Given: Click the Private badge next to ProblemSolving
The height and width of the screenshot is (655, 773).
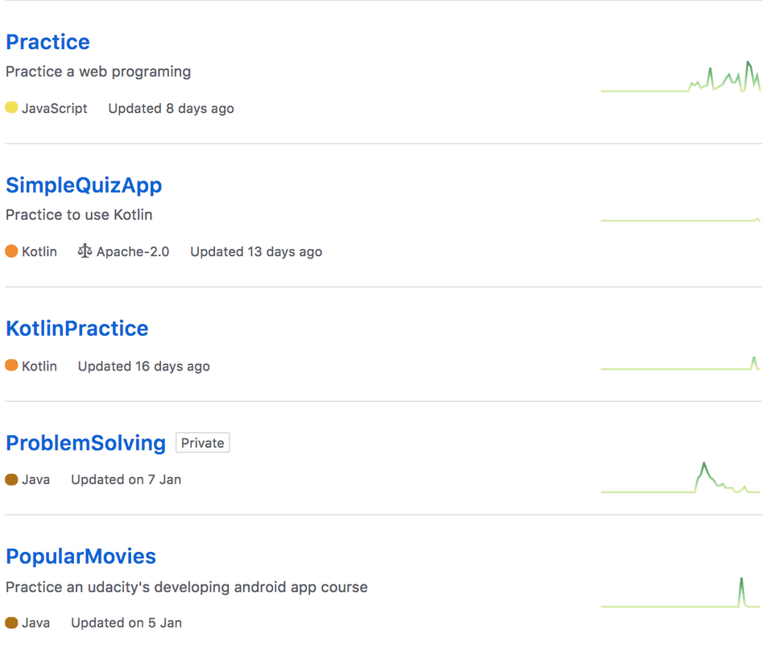Looking at the screenshot, I should tap(203, 443).
